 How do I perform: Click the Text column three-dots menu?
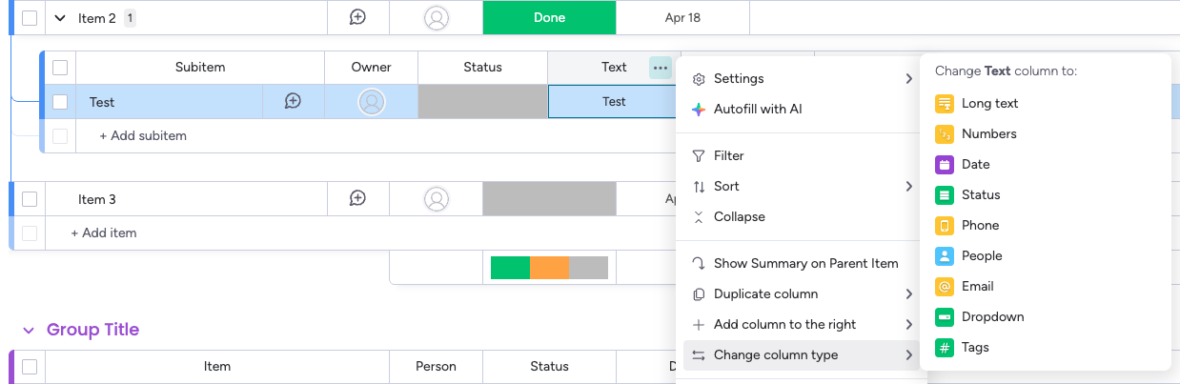pyautogui.click(x=661, y=68)
